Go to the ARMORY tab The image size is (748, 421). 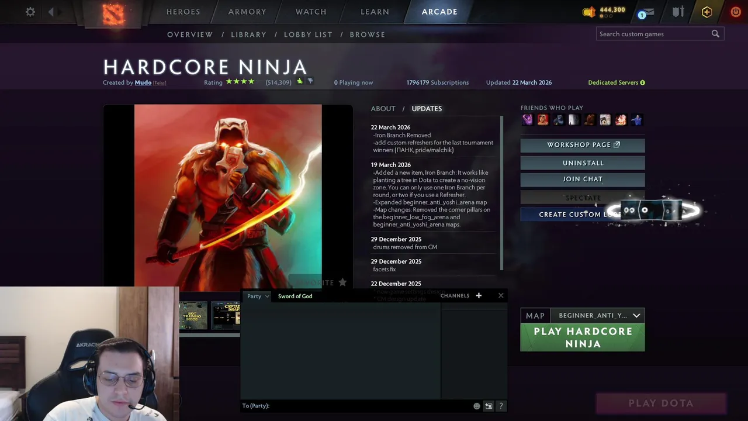(247, 12)
